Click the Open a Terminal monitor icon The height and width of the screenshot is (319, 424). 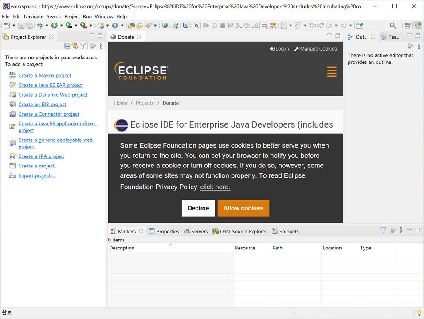[x=186, y=26]
